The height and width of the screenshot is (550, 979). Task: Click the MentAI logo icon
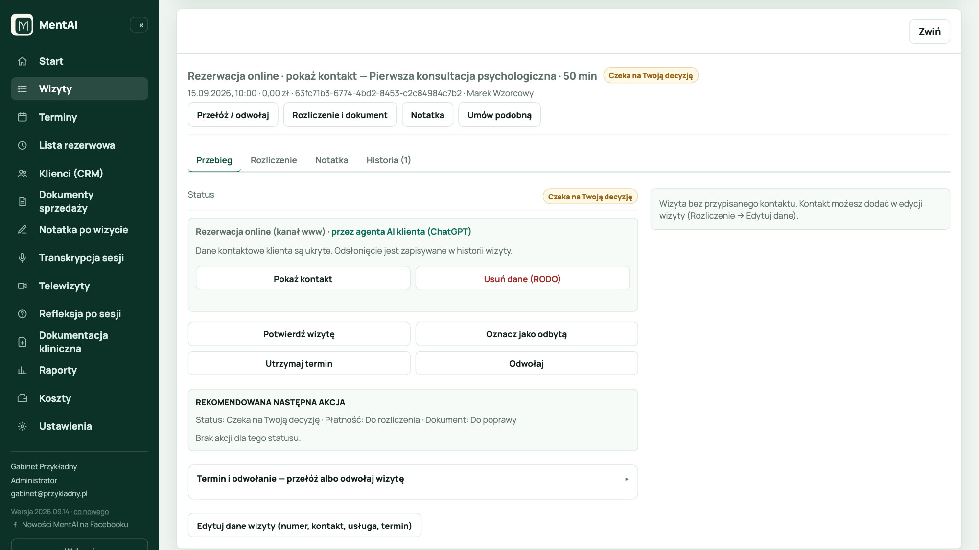tap(22, 25)
